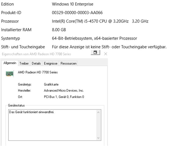Close the AMD Radeon properties dialog

106,54
